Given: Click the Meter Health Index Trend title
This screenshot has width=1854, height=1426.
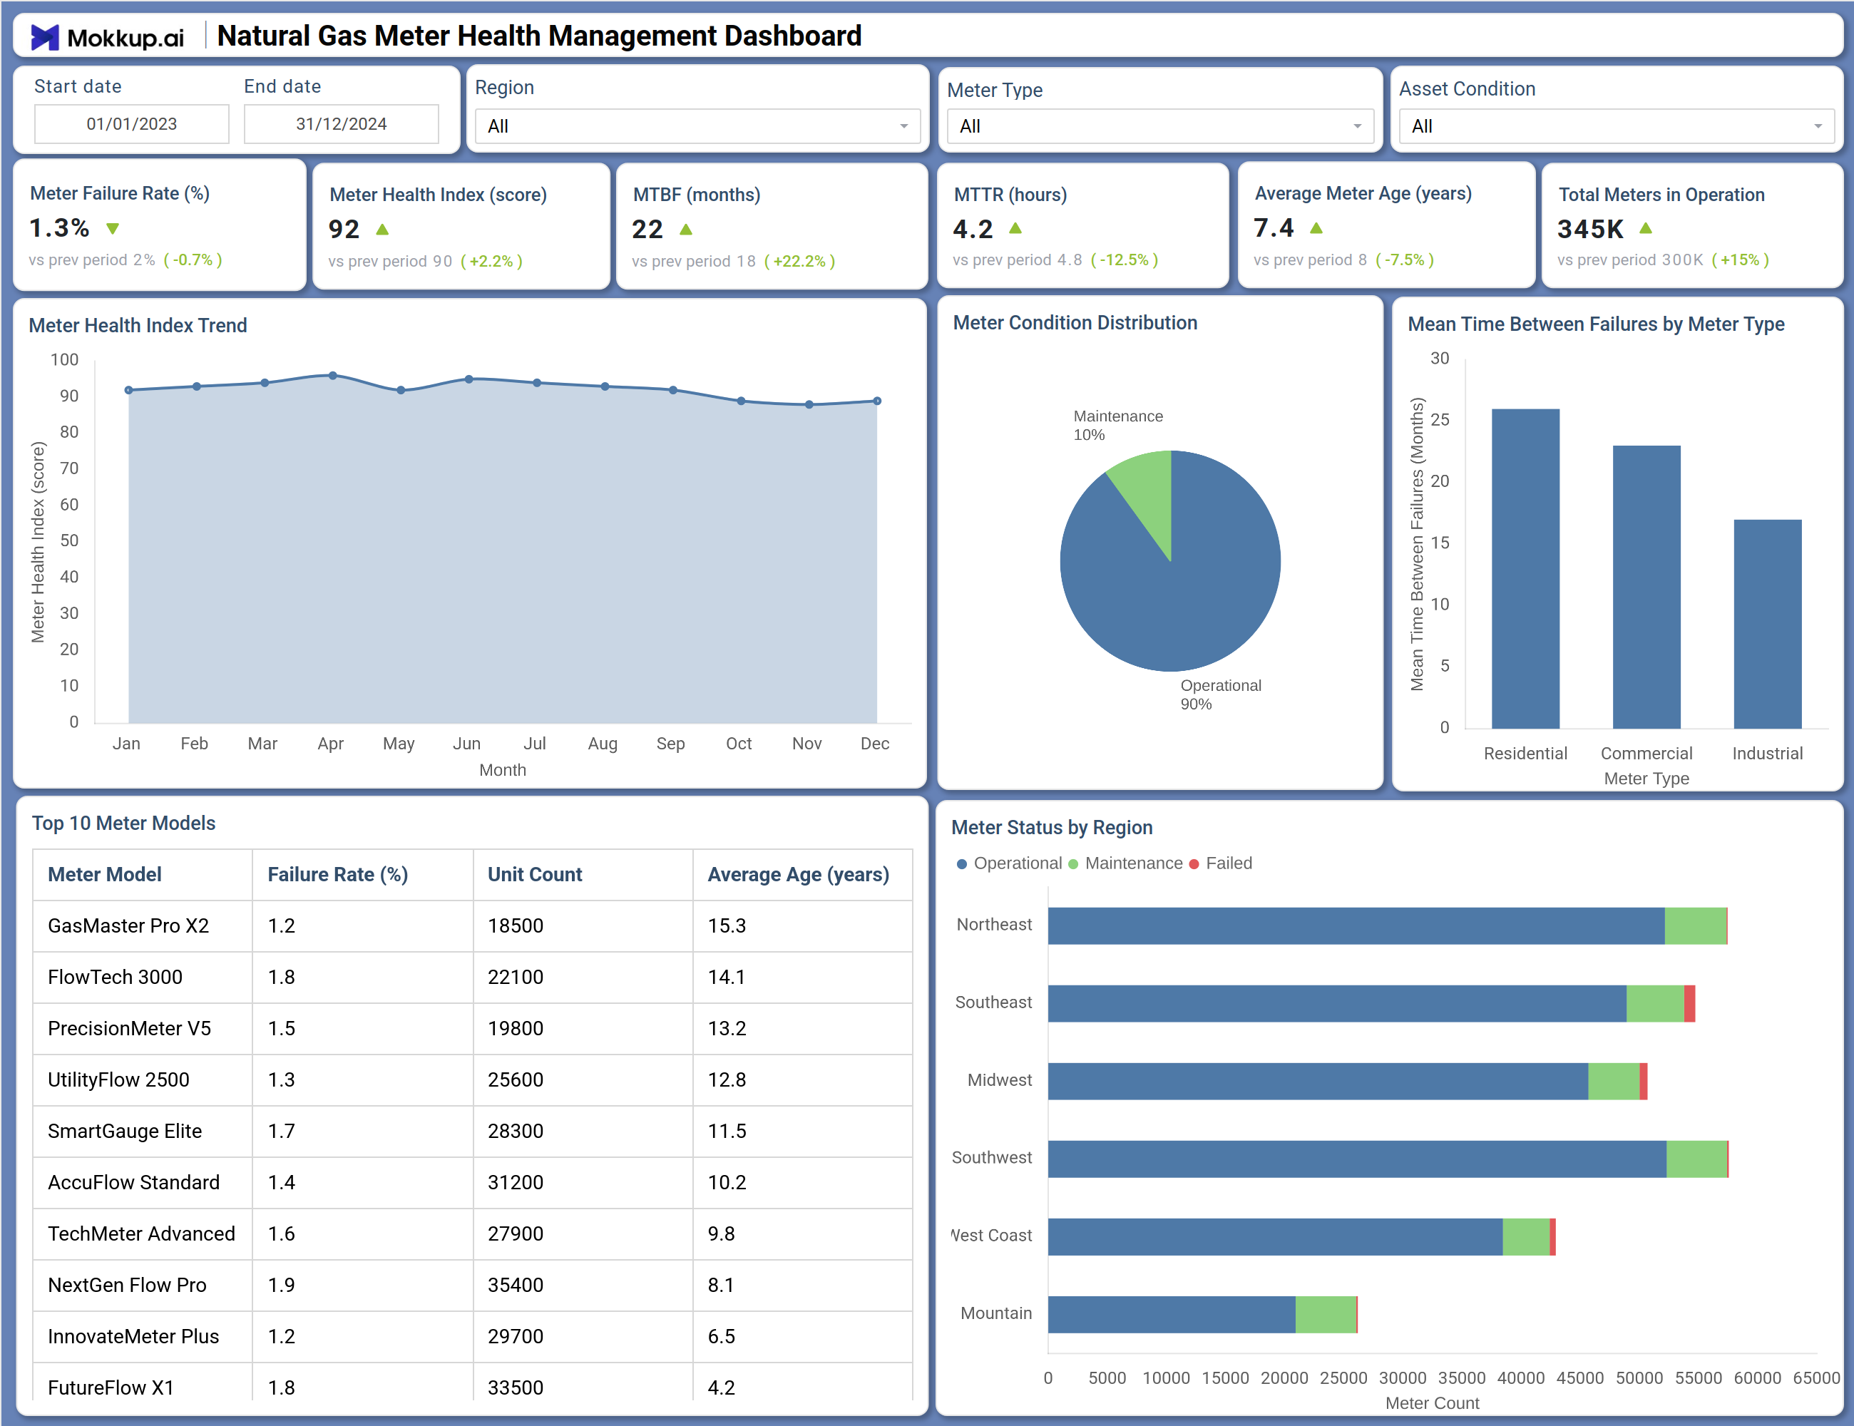Looking at the screenshot, I should (x=138, y=326).
